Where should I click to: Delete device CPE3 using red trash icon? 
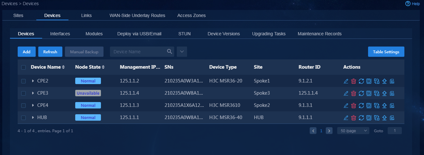tap(354, 93)
